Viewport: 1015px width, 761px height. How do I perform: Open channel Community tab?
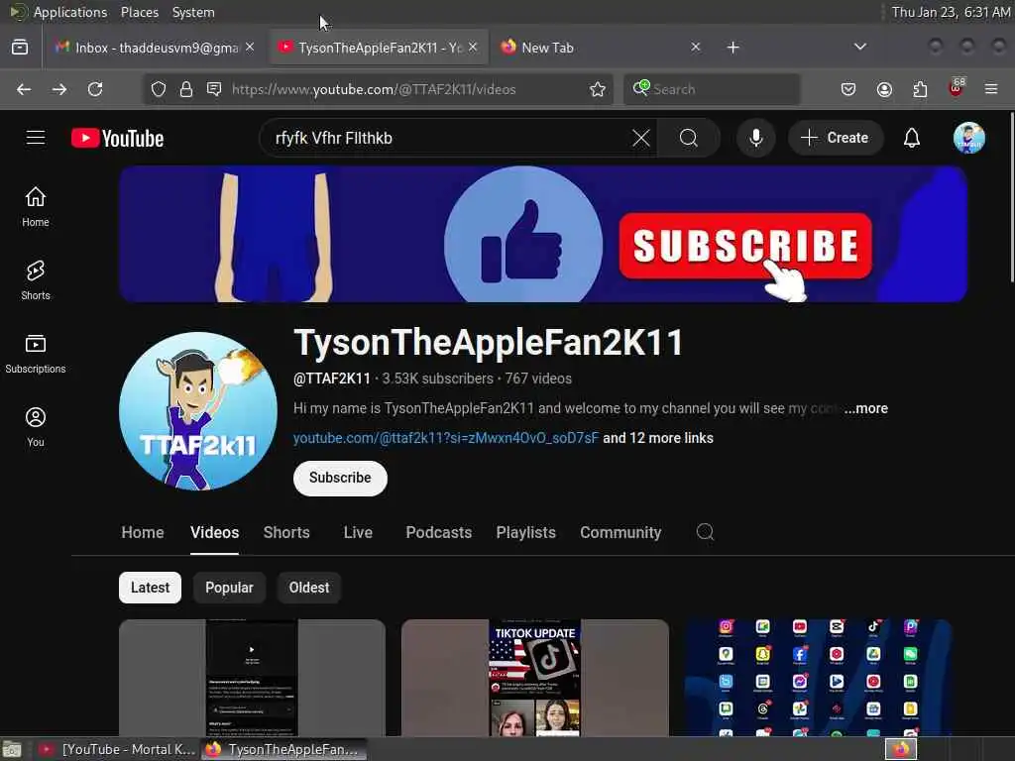pyautogui.click(x=620, y=532)
